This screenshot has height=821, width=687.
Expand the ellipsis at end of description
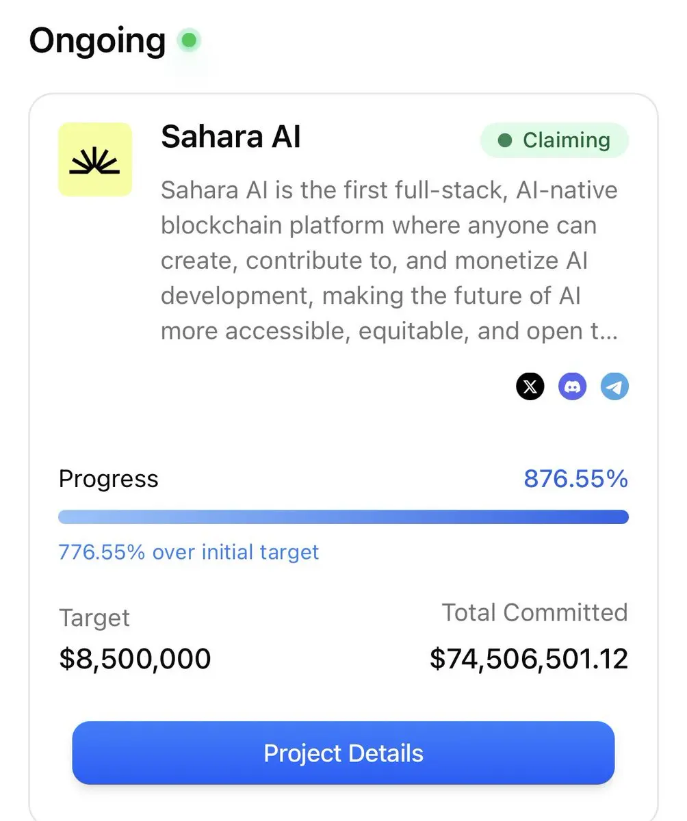click(x=608, y=333)
